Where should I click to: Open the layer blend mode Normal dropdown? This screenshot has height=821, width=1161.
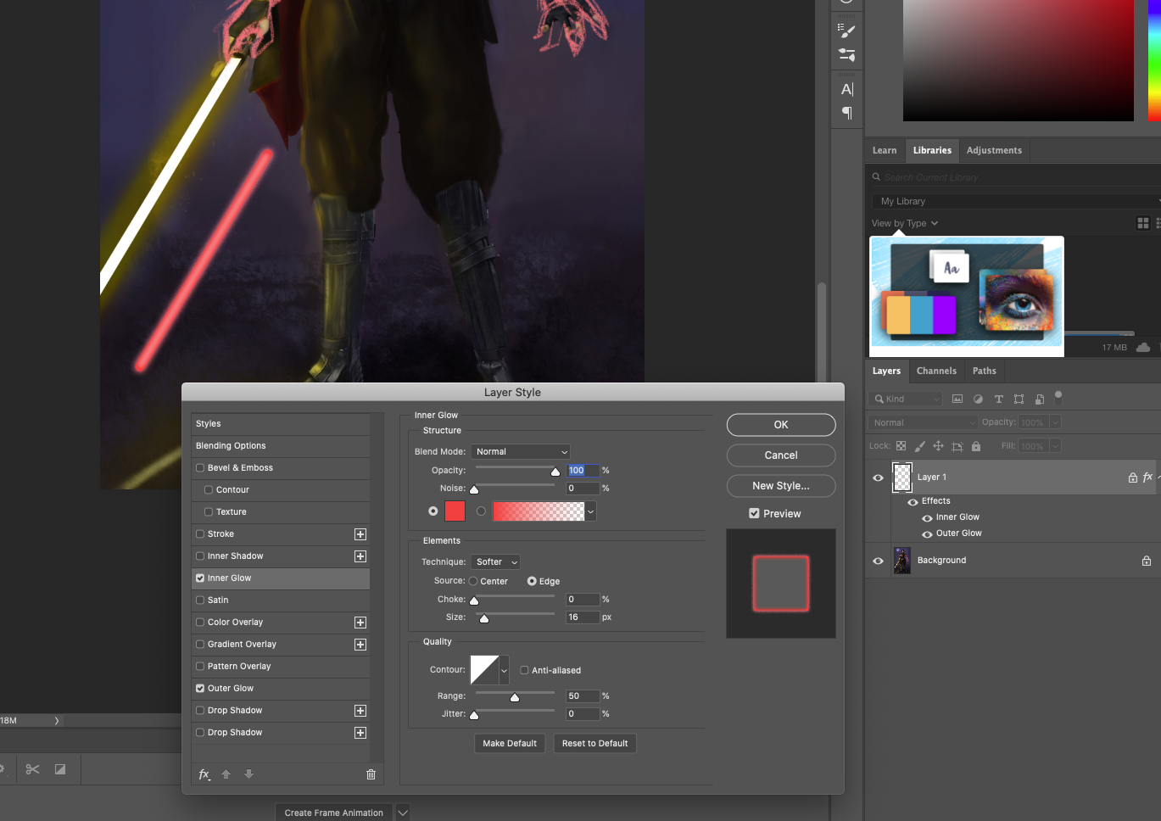[x=923, y=422]
